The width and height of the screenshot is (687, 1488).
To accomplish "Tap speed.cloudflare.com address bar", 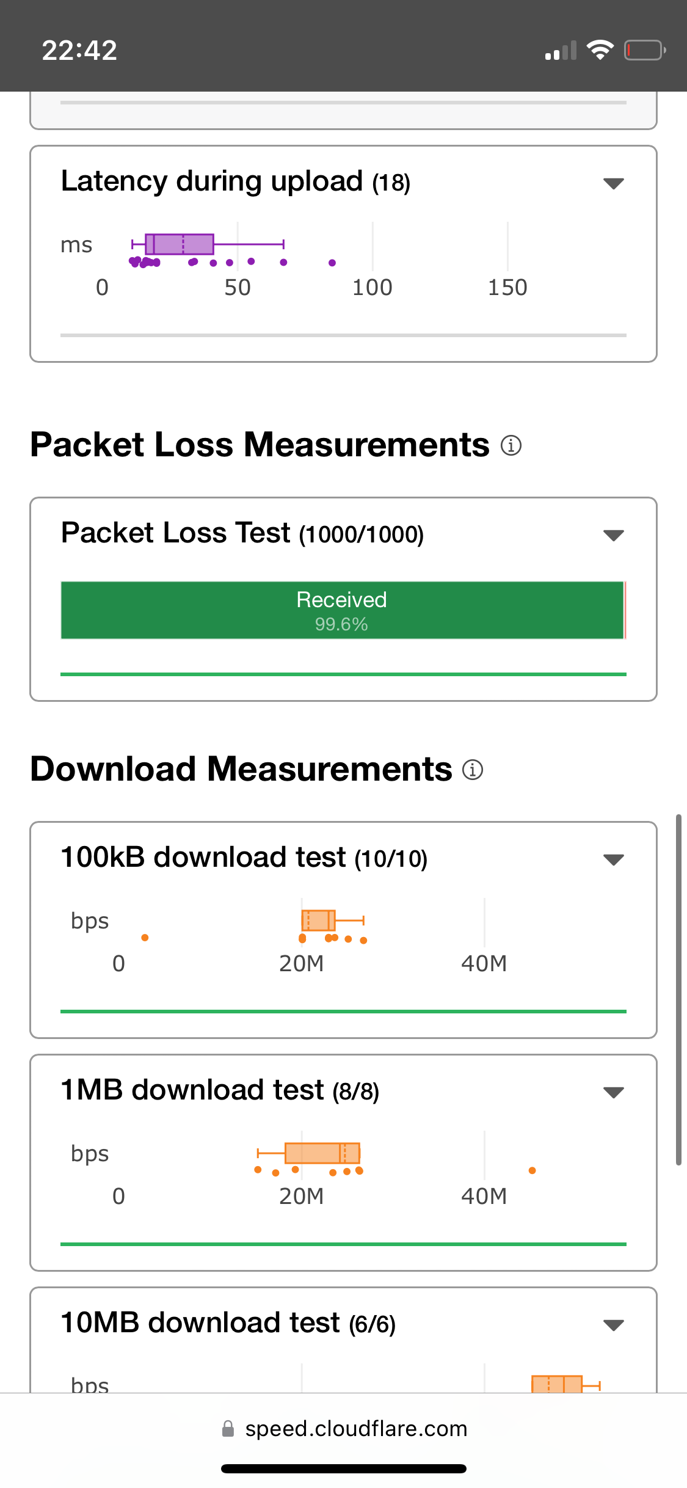I will coord(344,1429).
